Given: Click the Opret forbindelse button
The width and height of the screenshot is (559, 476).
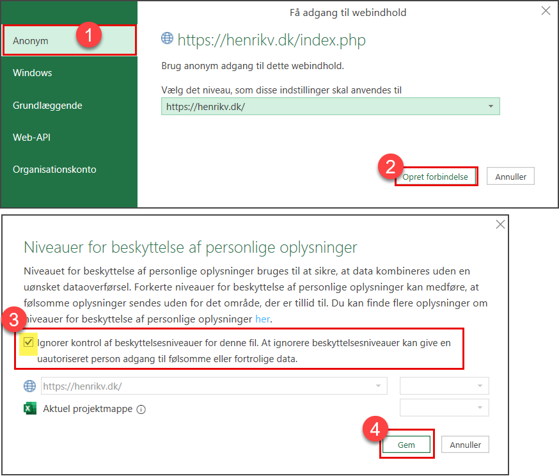Looking at the screenshot, I should [x=436, y=177].
